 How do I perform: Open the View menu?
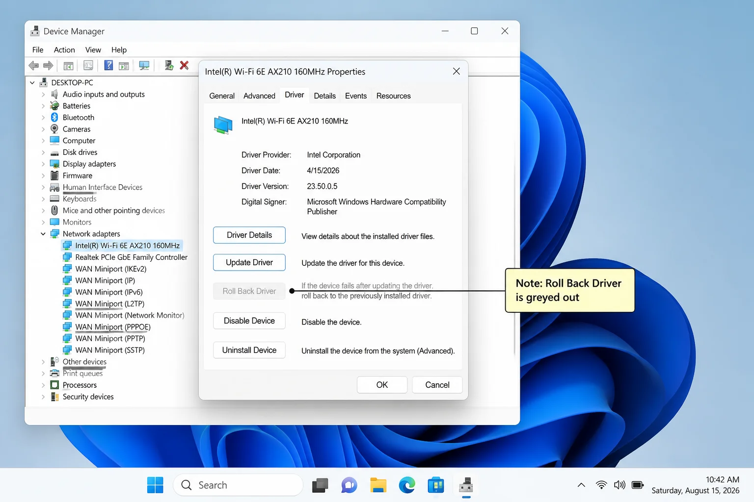(x=93, y=50)
